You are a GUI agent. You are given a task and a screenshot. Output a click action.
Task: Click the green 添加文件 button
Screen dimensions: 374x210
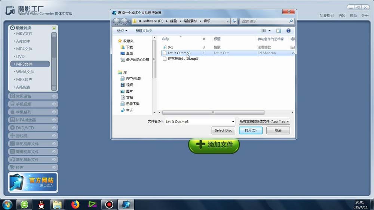coord(214,145)
